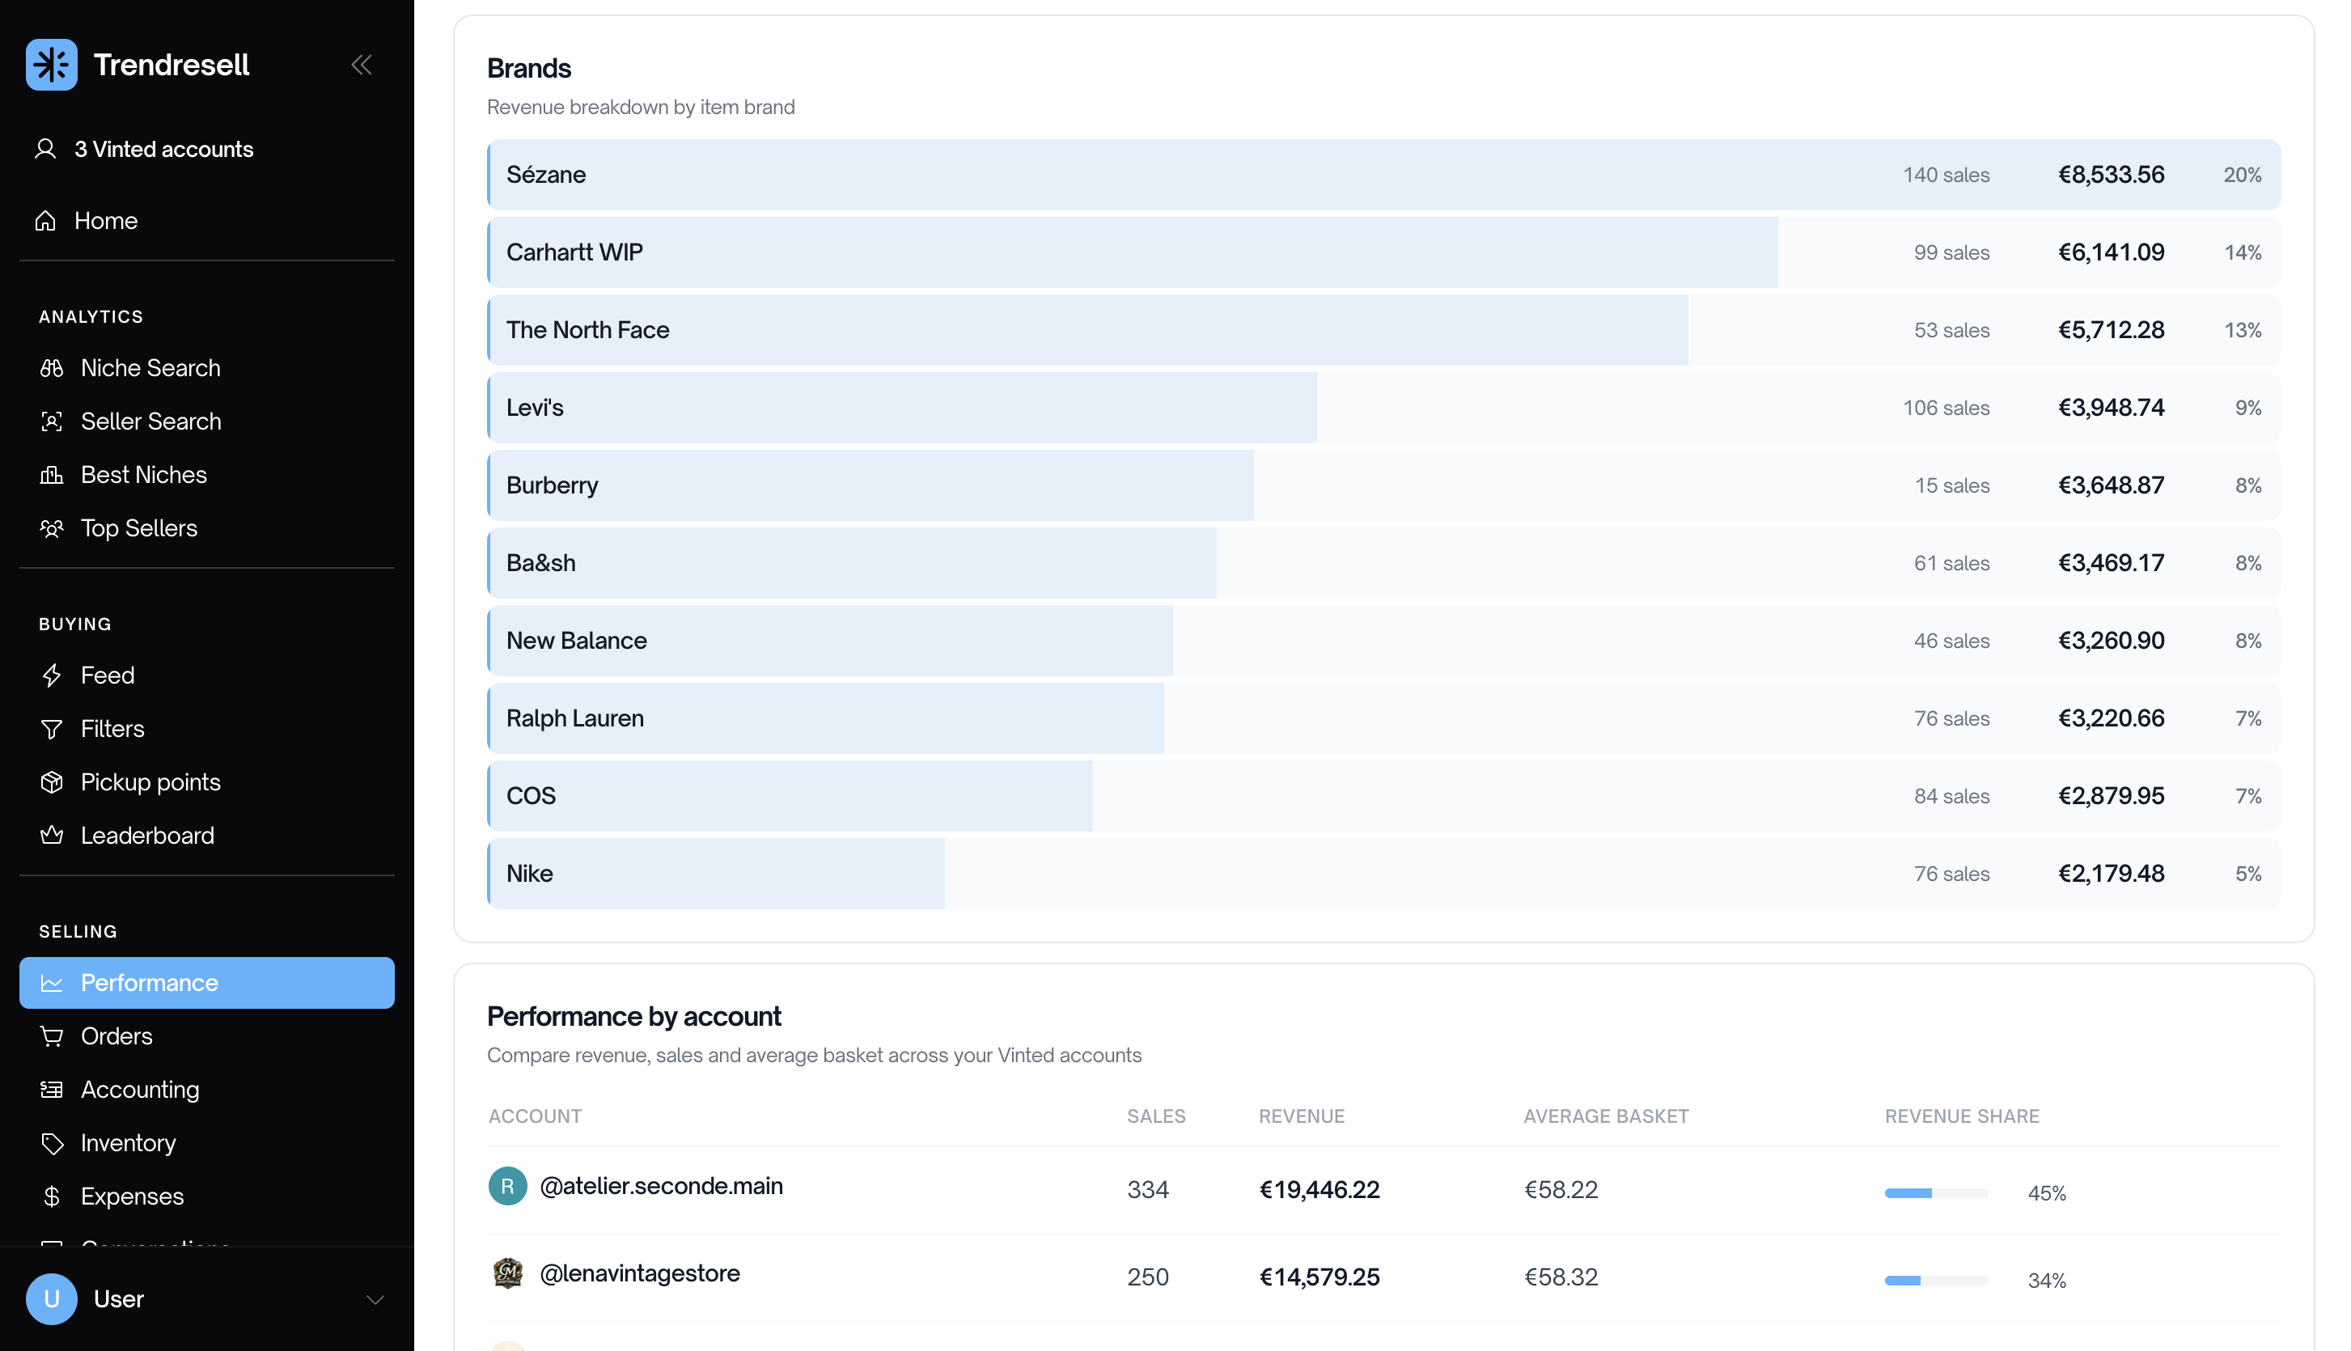Click the Home house icon
Image resolution: width=2351 pixels, height=1351 pixels.
click(45, 221)
